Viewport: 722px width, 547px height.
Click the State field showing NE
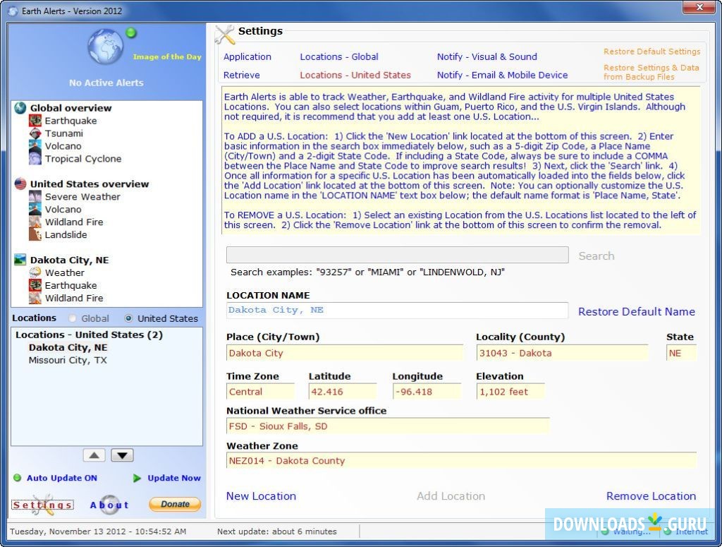tap(681, 353)
